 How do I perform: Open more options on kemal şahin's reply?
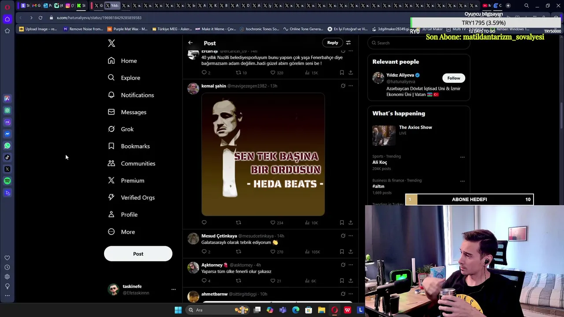351,86
